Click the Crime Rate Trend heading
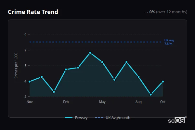Viewport: 195px width, 130px height. (x=33, y=12)
